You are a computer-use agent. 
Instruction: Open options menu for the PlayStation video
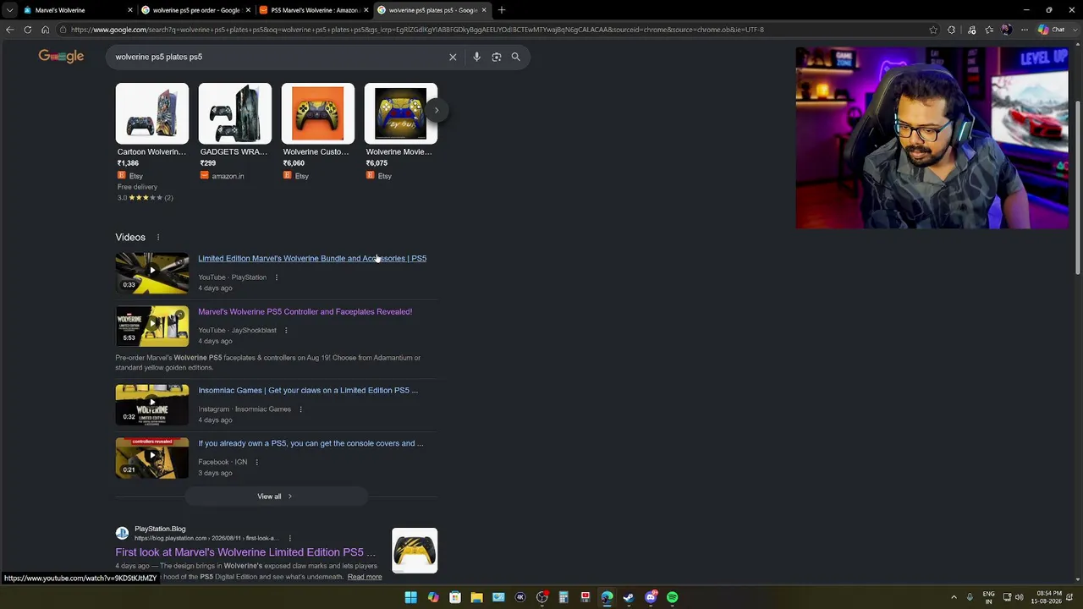pyautogui.click(x=276, y=277)
